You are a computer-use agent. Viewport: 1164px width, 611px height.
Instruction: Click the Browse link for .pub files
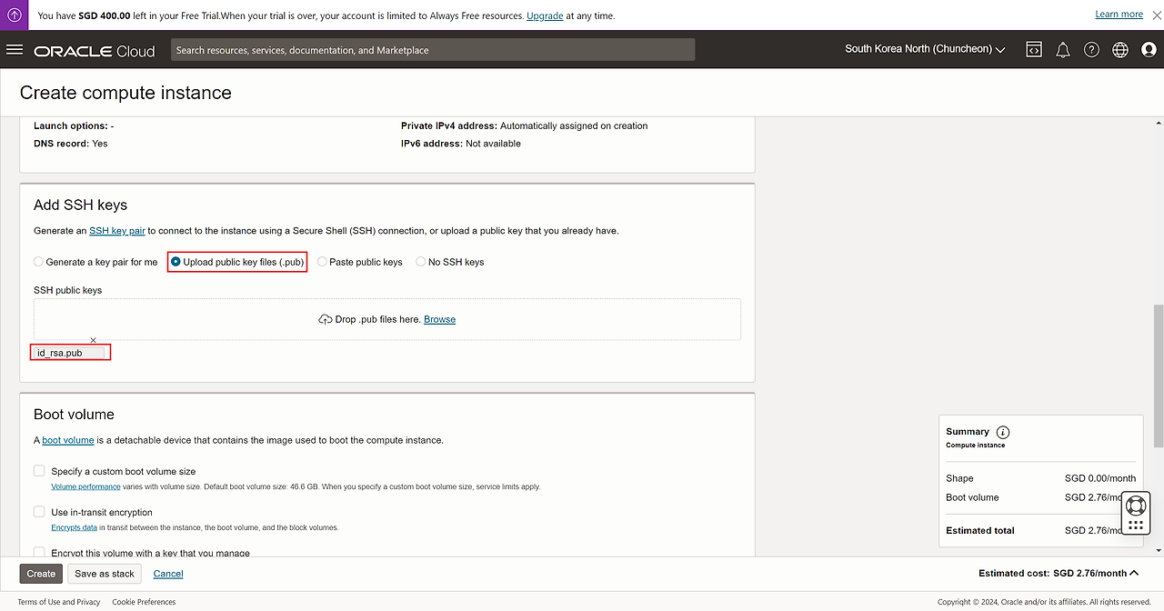point(439,319)
